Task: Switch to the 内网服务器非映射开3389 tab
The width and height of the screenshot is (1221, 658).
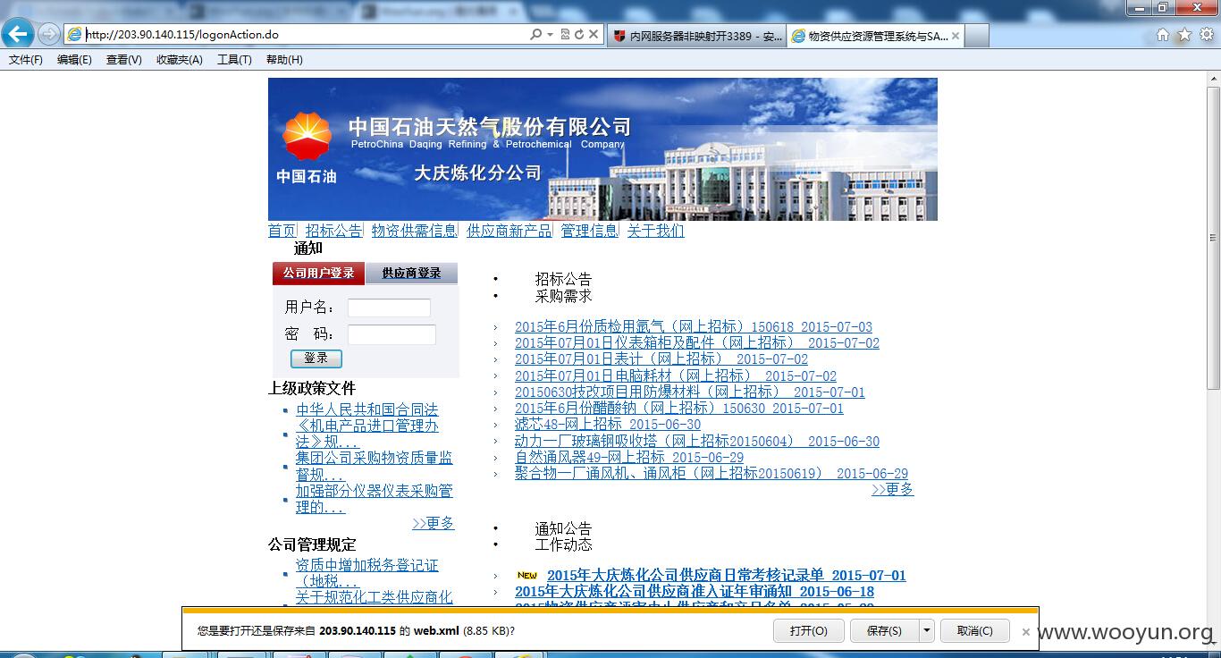Action: [697, 36]
